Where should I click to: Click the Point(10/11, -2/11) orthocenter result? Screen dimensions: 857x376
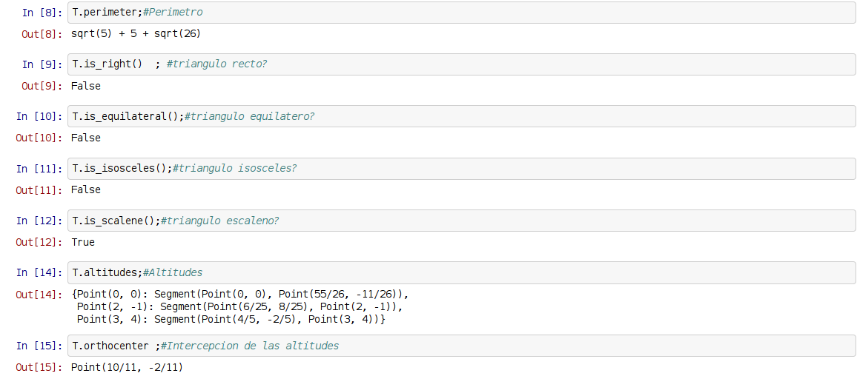tap(127, 367)
